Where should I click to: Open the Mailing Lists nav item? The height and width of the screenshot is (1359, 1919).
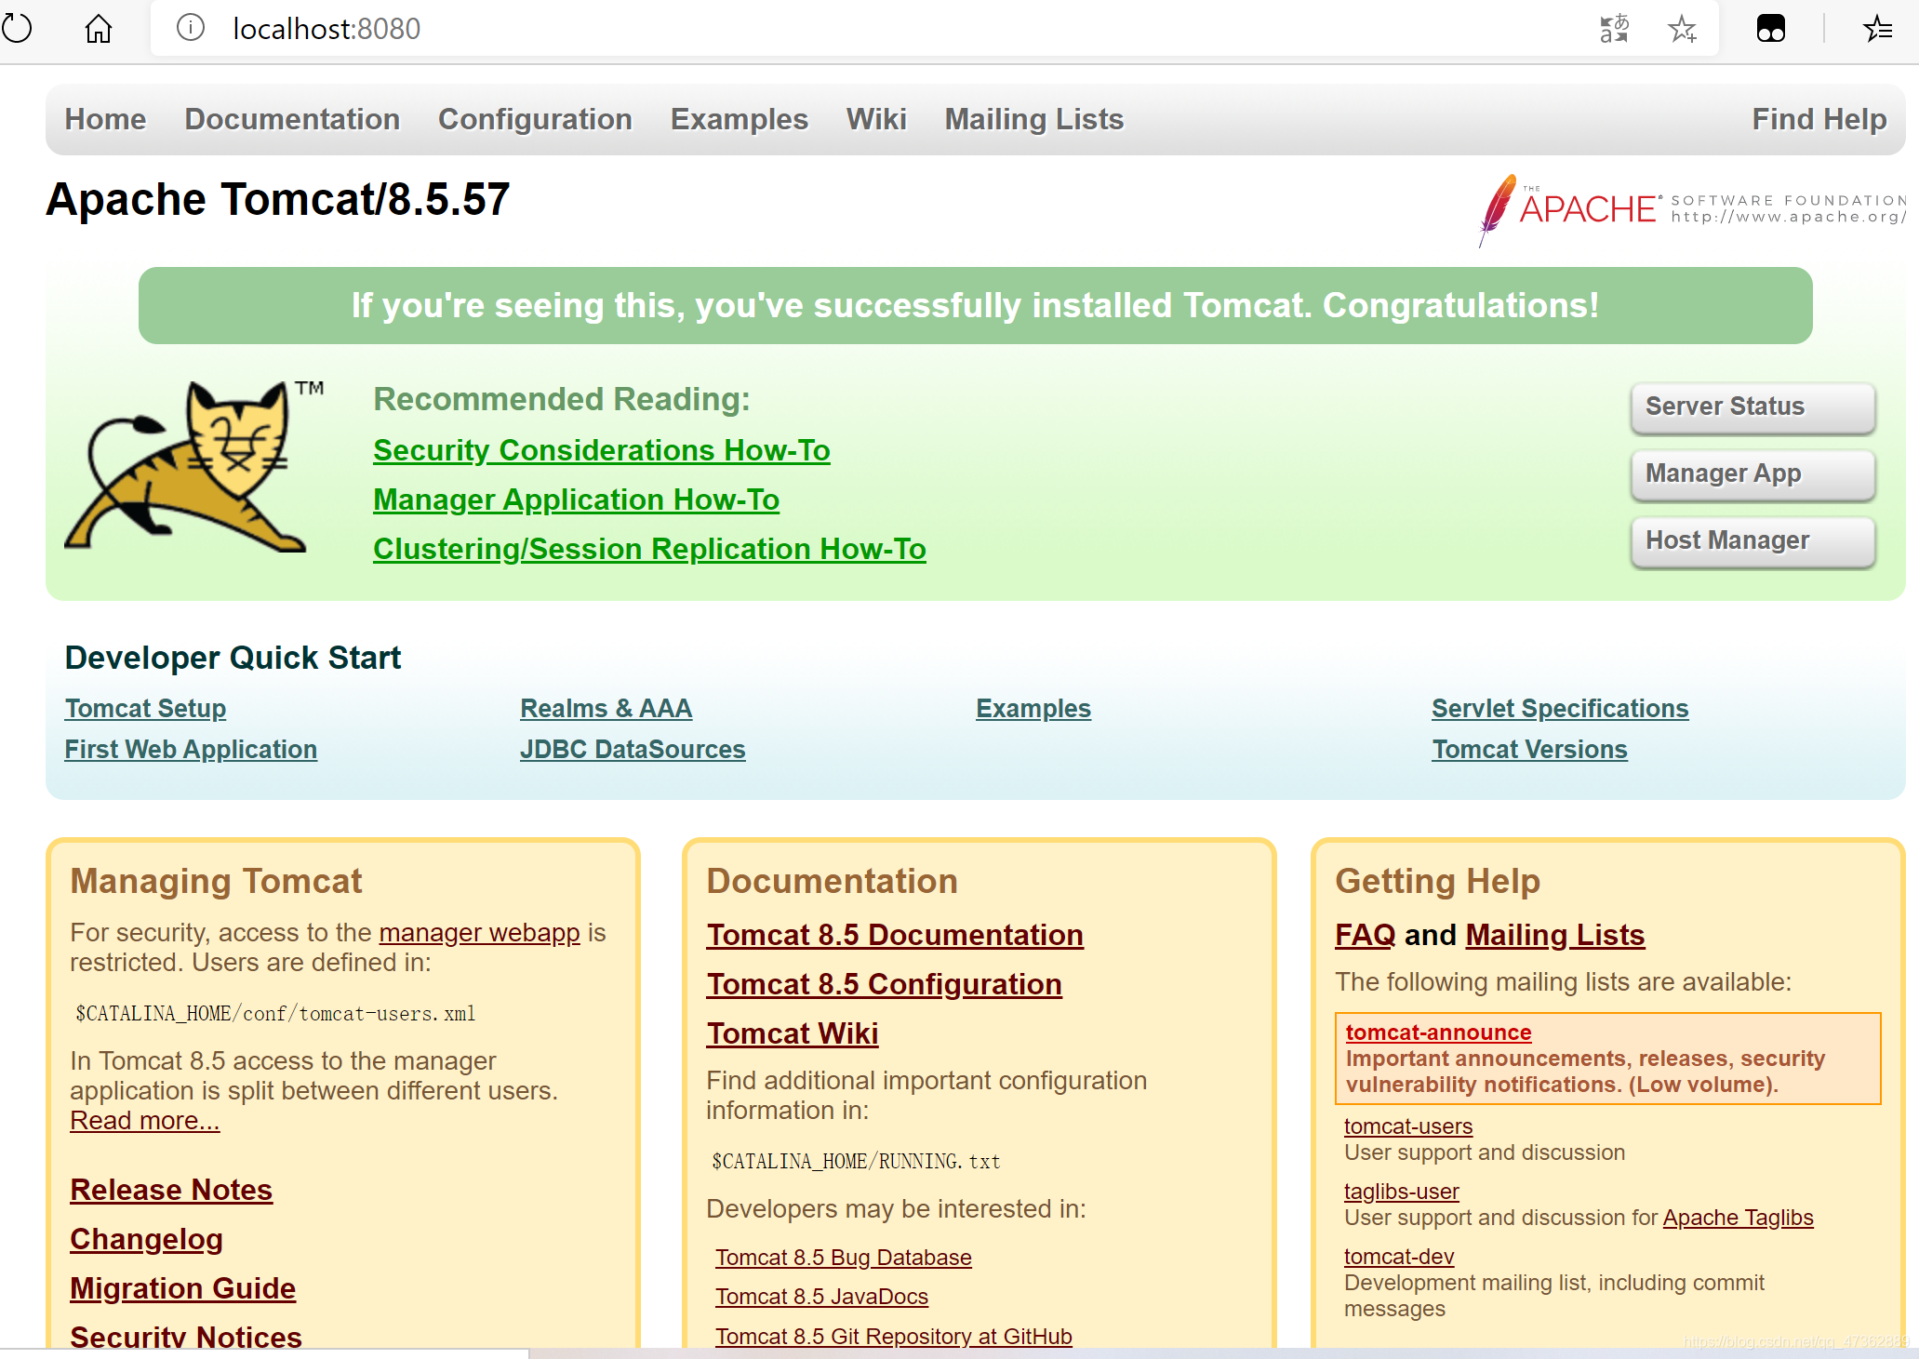[x=1034, y=119]
